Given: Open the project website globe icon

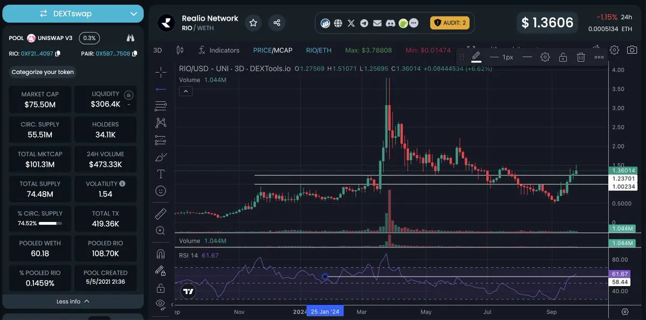Looking at the screenshot, I should (x=338, y=23).
